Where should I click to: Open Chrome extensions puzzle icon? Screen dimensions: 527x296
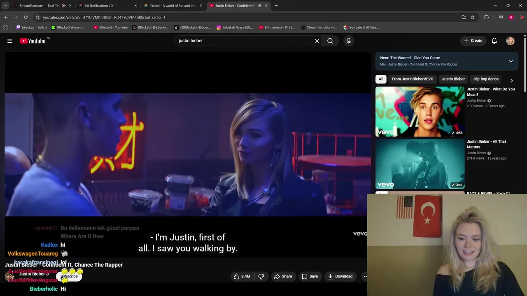coord(487,17)
